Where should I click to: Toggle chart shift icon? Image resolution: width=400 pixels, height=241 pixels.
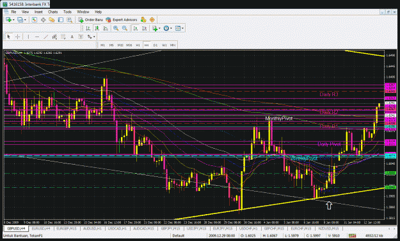(x=144, y=28)
